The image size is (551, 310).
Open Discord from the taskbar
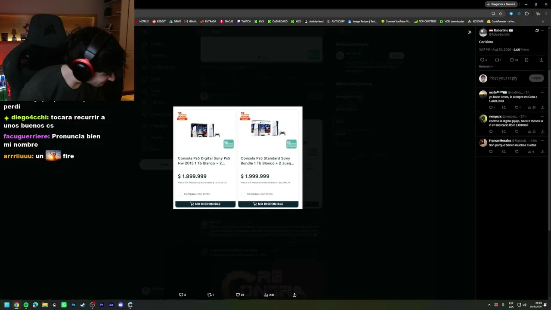pos(121,305)
